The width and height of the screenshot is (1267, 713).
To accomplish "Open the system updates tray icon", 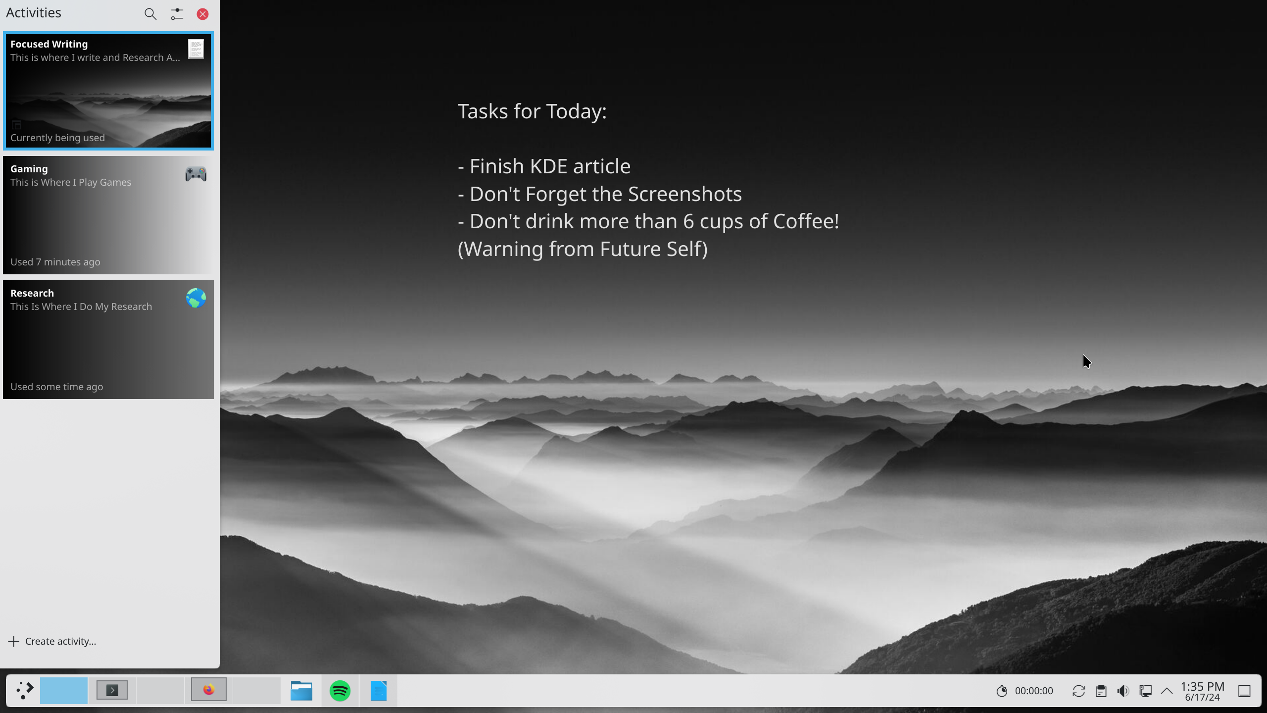I will click(1078, 691).
